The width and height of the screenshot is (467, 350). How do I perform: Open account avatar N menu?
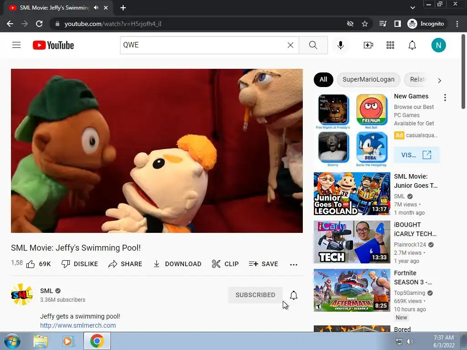click(x=438, y=45)
